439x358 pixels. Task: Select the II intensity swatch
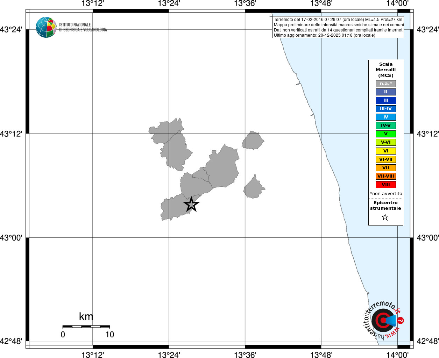click(x=386, y=92)
